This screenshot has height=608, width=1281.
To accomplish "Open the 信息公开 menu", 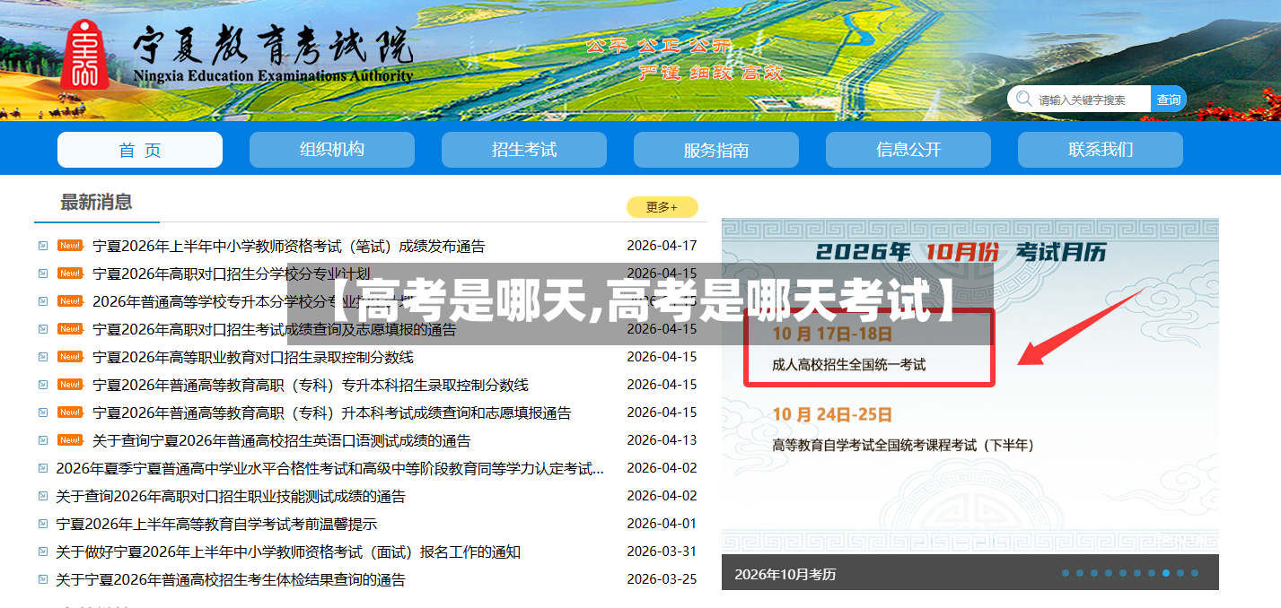I will pyautogui.click(x=908, y=150).
